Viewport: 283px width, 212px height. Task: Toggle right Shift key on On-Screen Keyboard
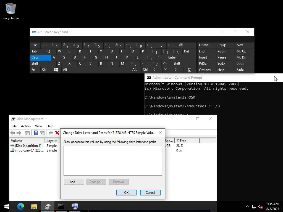pos(184,63)
